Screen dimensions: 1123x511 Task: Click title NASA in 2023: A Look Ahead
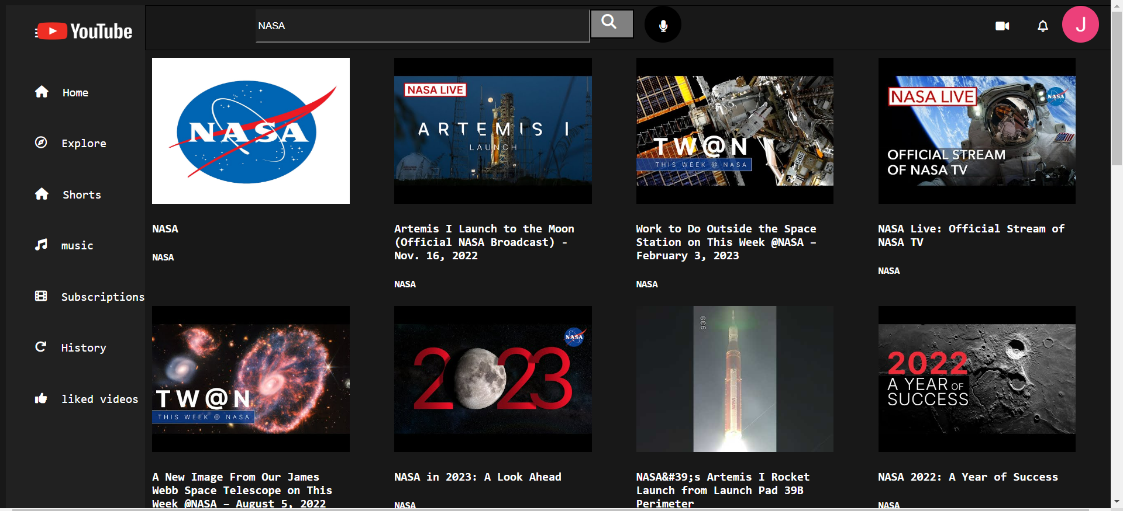pyautogui.click(x=478, y=477)
